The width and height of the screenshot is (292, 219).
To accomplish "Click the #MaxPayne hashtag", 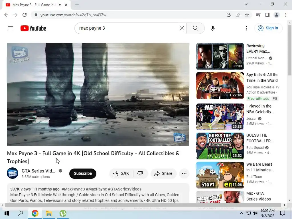I will click(x=96, y=189).
